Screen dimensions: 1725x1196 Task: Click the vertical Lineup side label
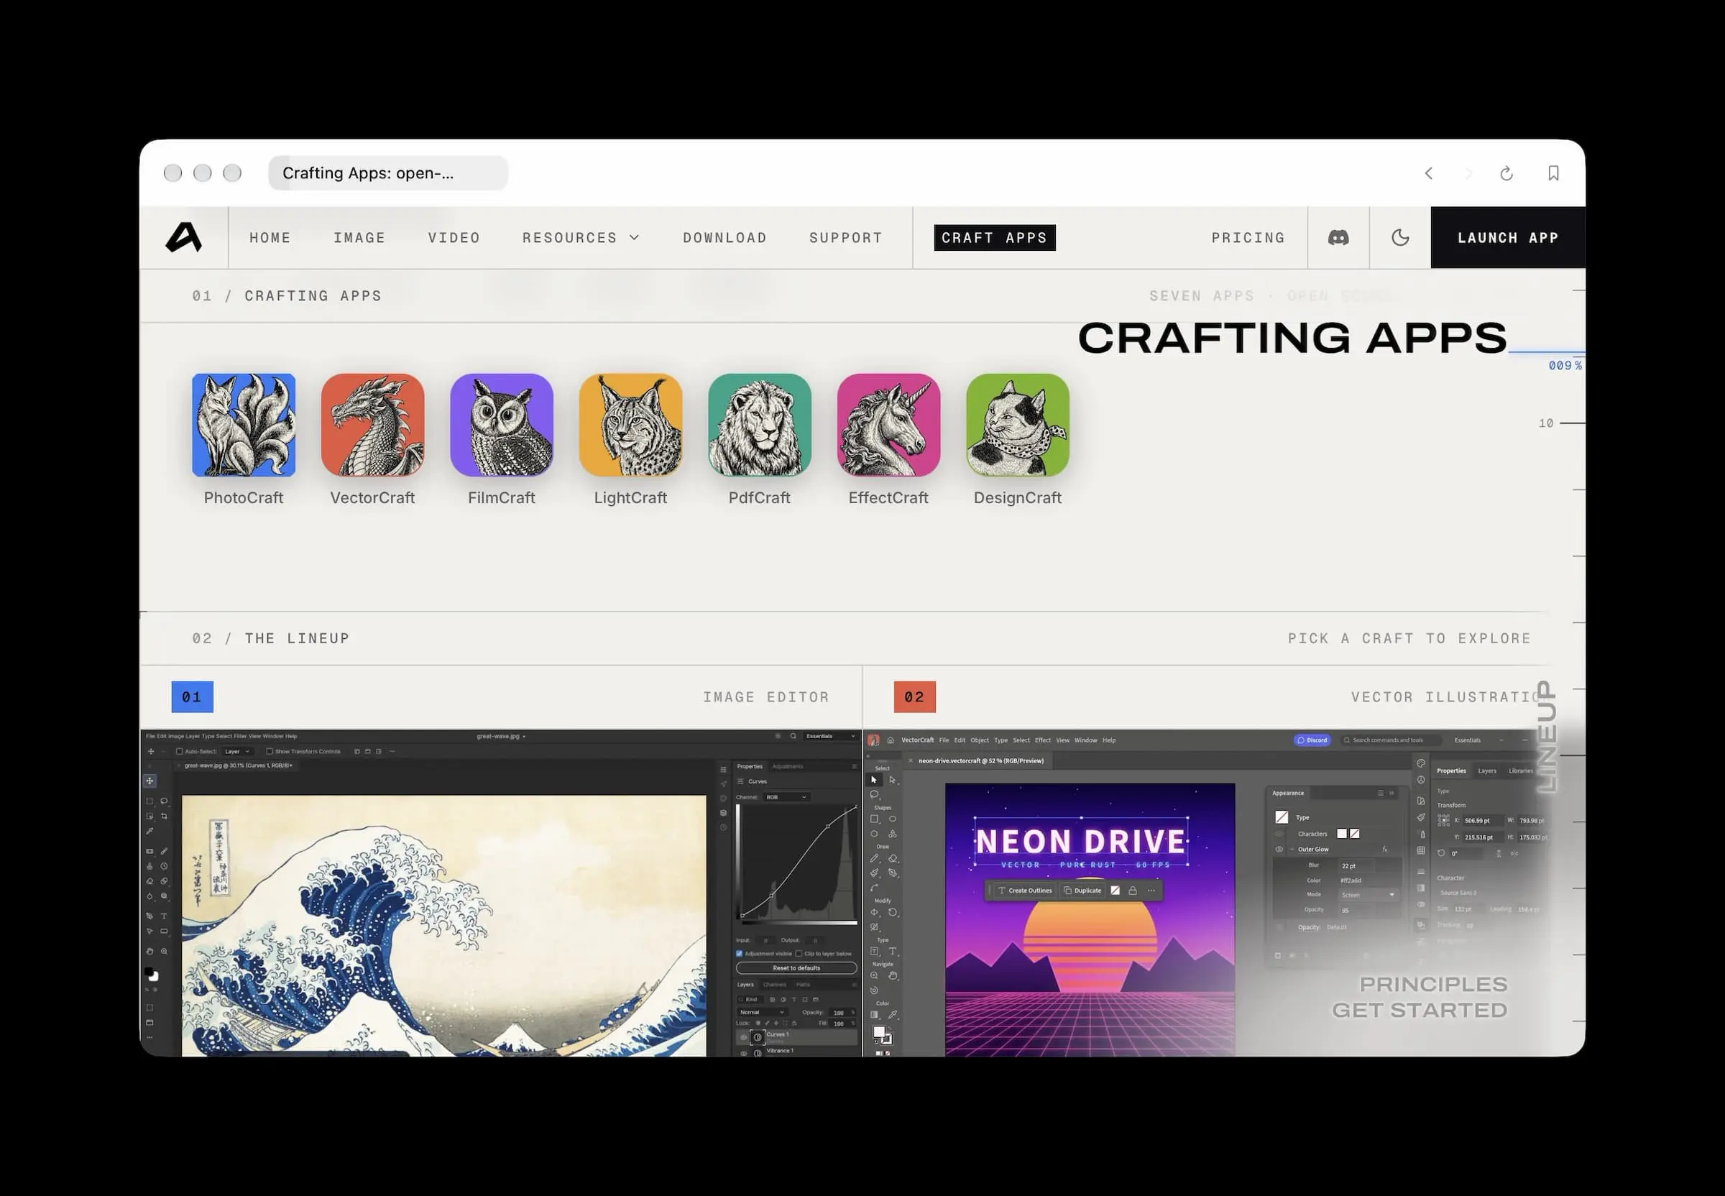(x=1547, y=737)
